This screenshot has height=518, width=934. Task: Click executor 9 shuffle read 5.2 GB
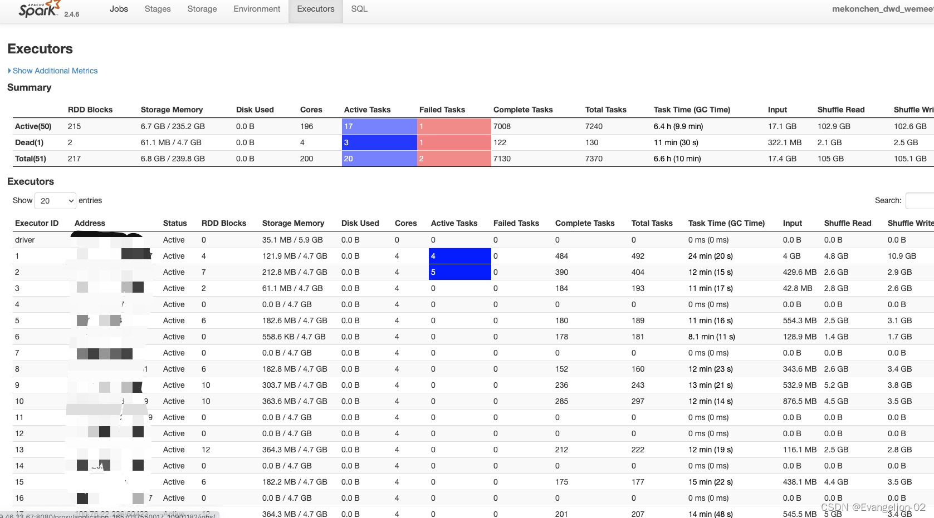pos(836,385)
